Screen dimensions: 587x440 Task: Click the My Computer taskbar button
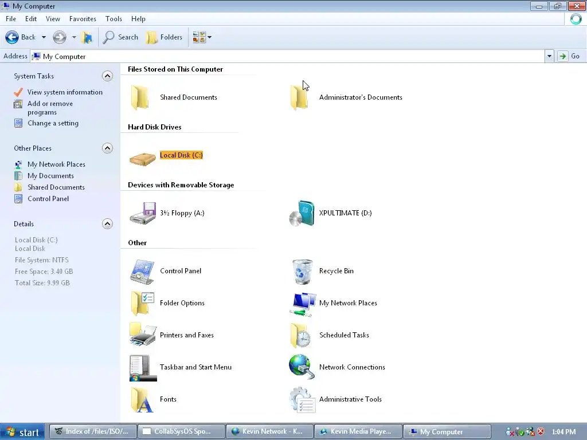tap(447, 432)
